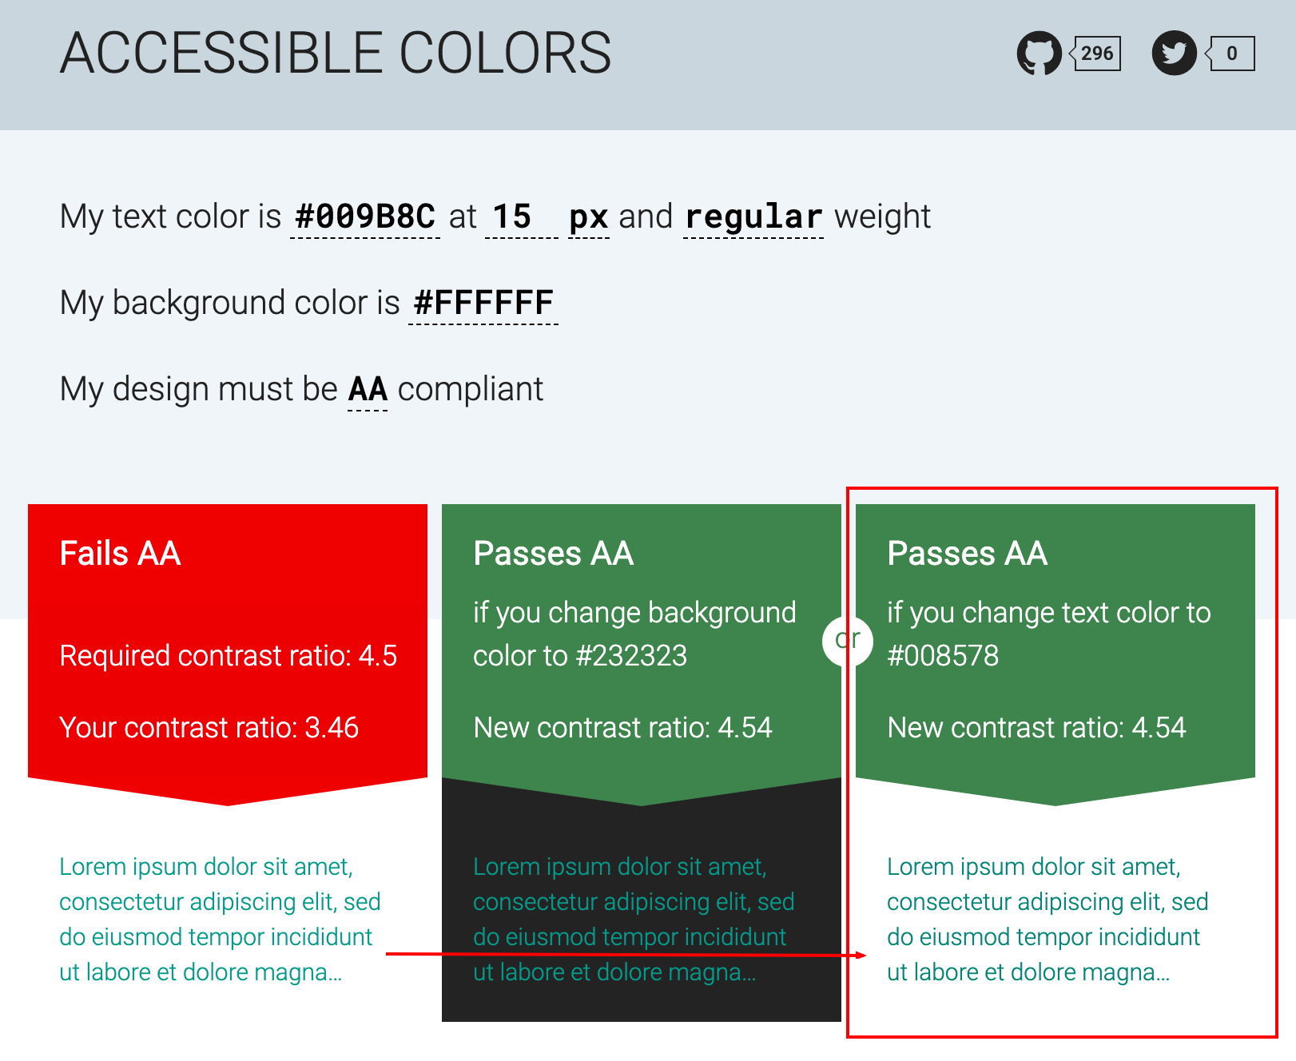Click Lorem ipsum sample on dark background
Viewport: 1296px width, 1061px height.
click(x=634, y=919)
